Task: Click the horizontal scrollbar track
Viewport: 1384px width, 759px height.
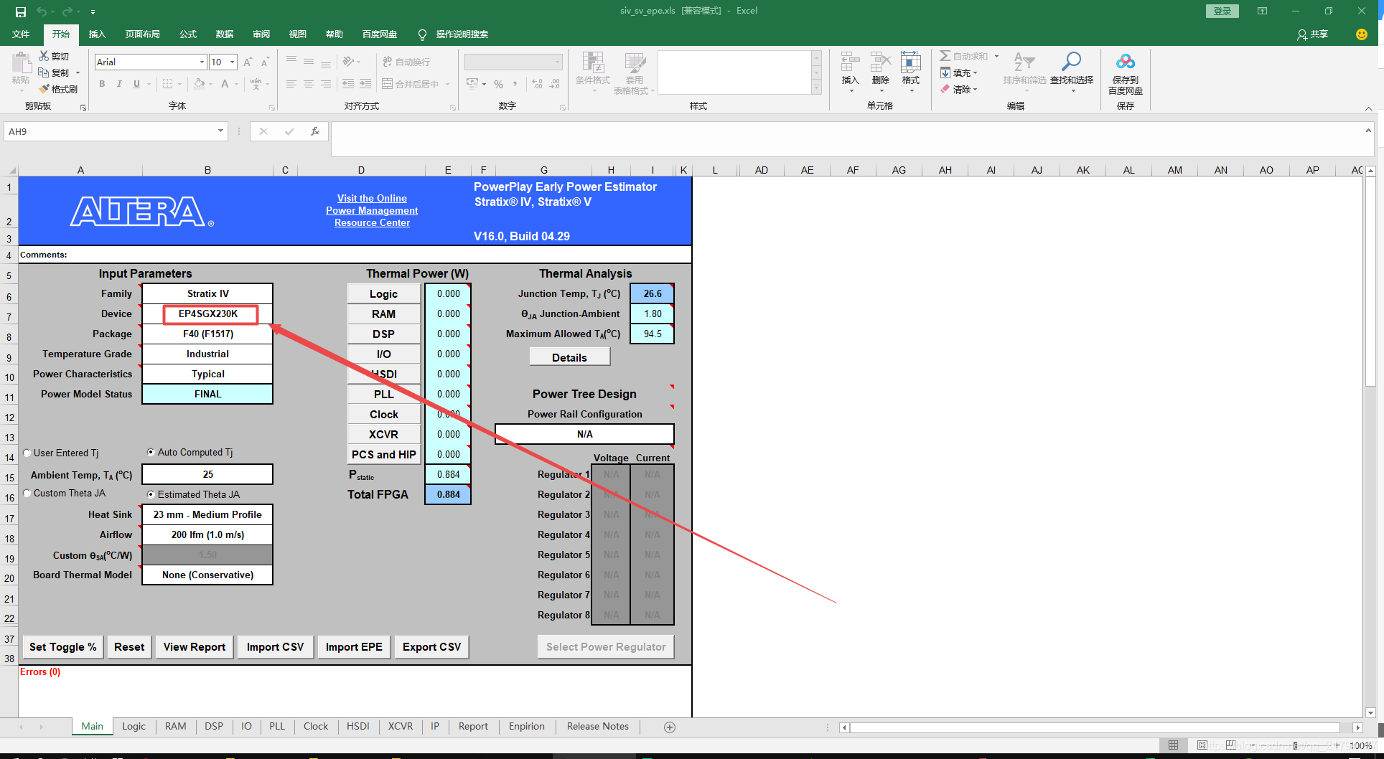Action: [1095, 727]
